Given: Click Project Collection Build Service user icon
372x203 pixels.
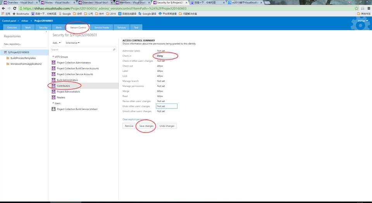Looking at the screenshot, I should coord(53,109).
